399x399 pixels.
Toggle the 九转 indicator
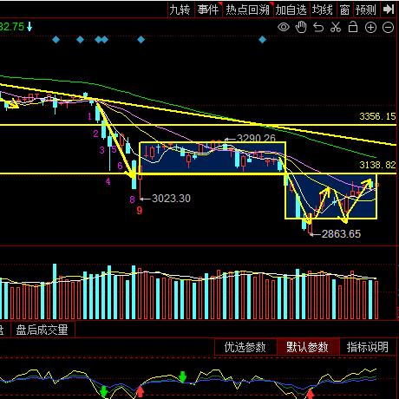pos(180,10)
